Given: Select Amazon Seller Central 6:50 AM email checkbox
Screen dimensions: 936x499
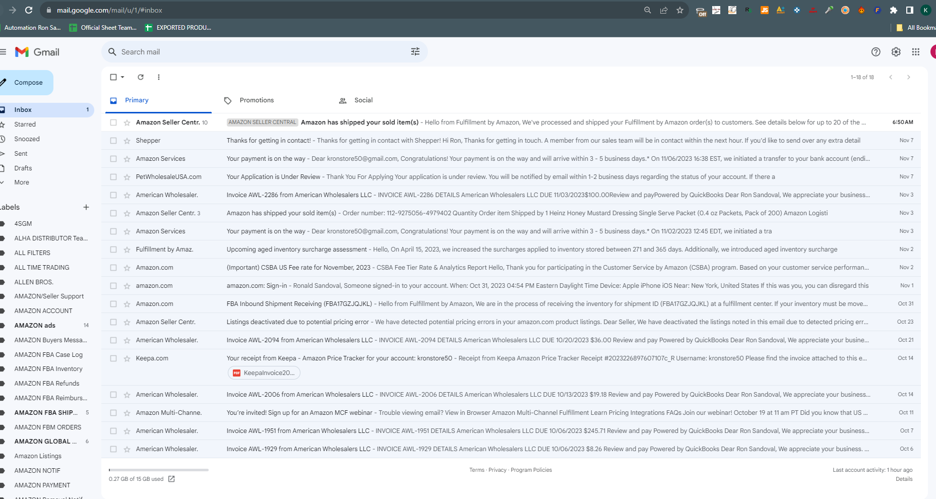Looking at the screenshot, I should click(113, 122).
